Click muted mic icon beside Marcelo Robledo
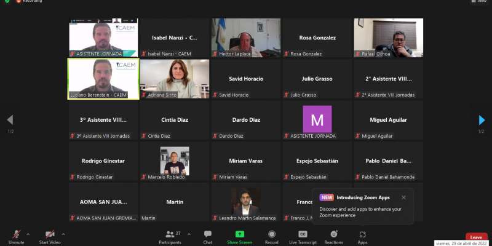 144,177
